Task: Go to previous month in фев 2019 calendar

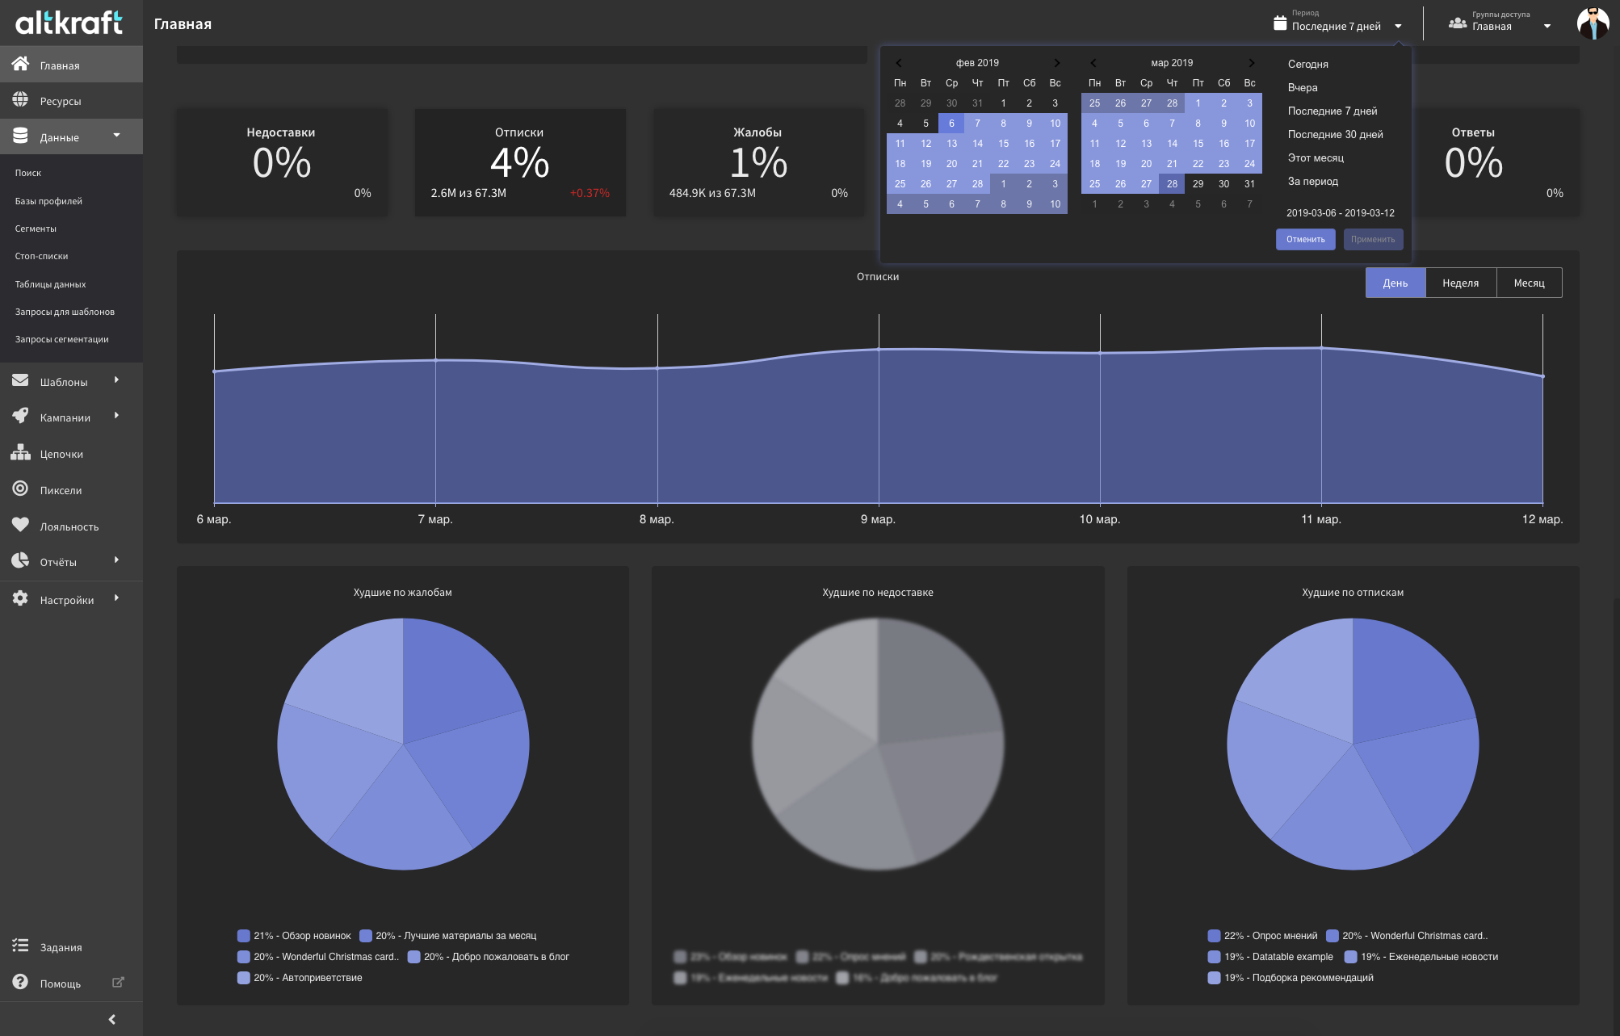Action: 899,63
